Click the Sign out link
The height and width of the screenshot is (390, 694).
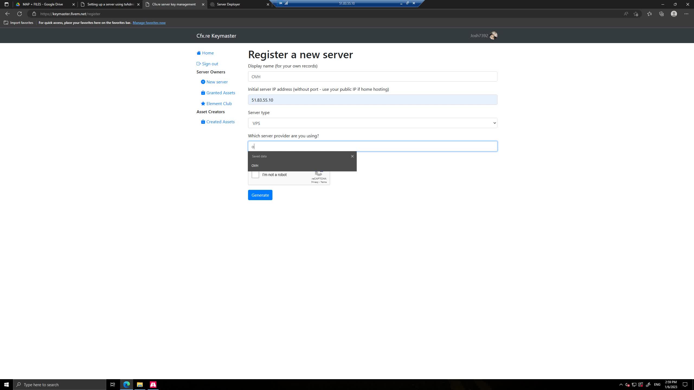click(x=210, y=63)
